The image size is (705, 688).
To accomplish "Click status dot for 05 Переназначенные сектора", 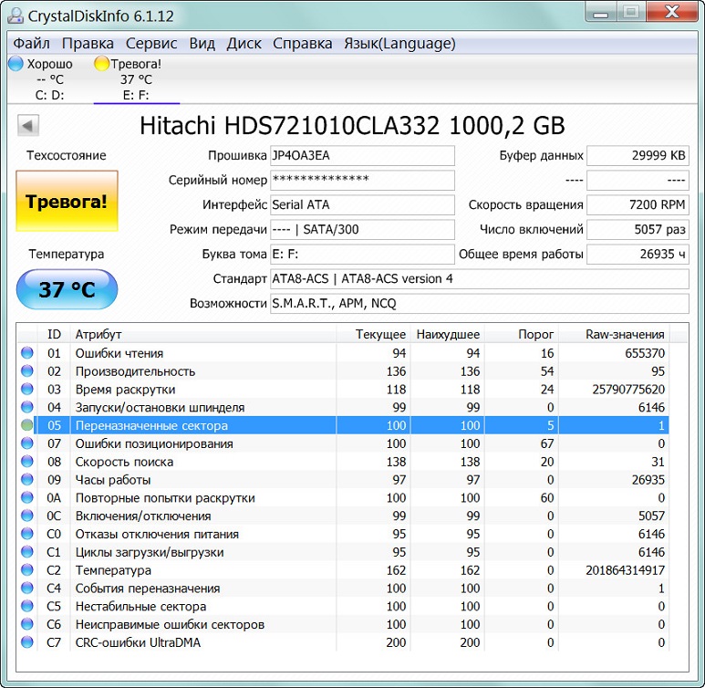I will [x=27, y=425].
